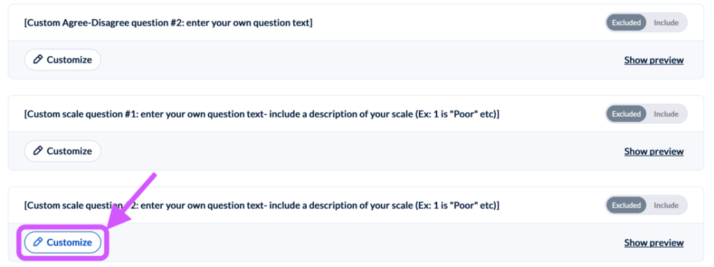Click pencil icon for Custom Agree-Disagree question #2
714x267 pixels.
pyautogui.click(x=38, y=60)
